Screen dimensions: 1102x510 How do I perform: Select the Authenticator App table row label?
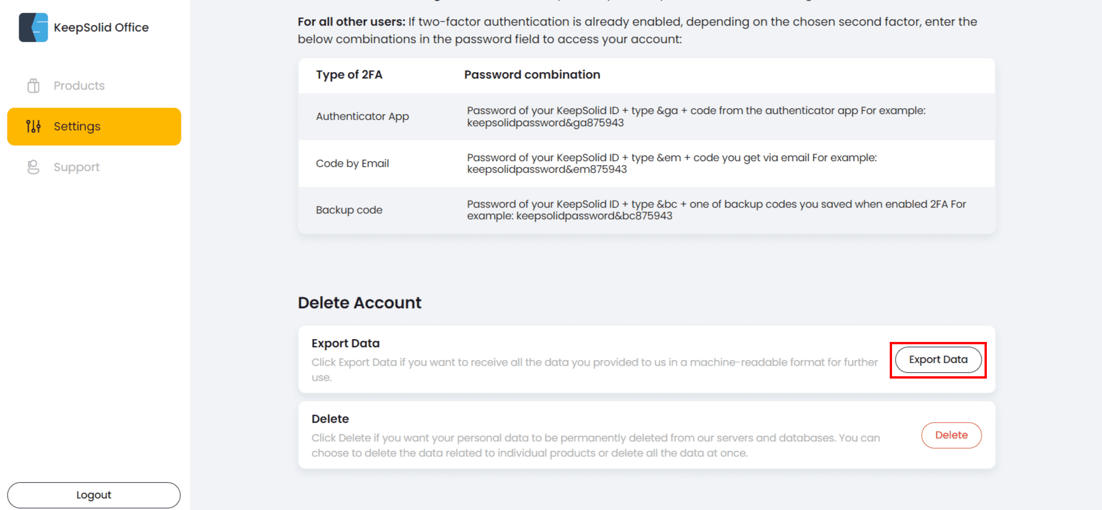(362, 116)
